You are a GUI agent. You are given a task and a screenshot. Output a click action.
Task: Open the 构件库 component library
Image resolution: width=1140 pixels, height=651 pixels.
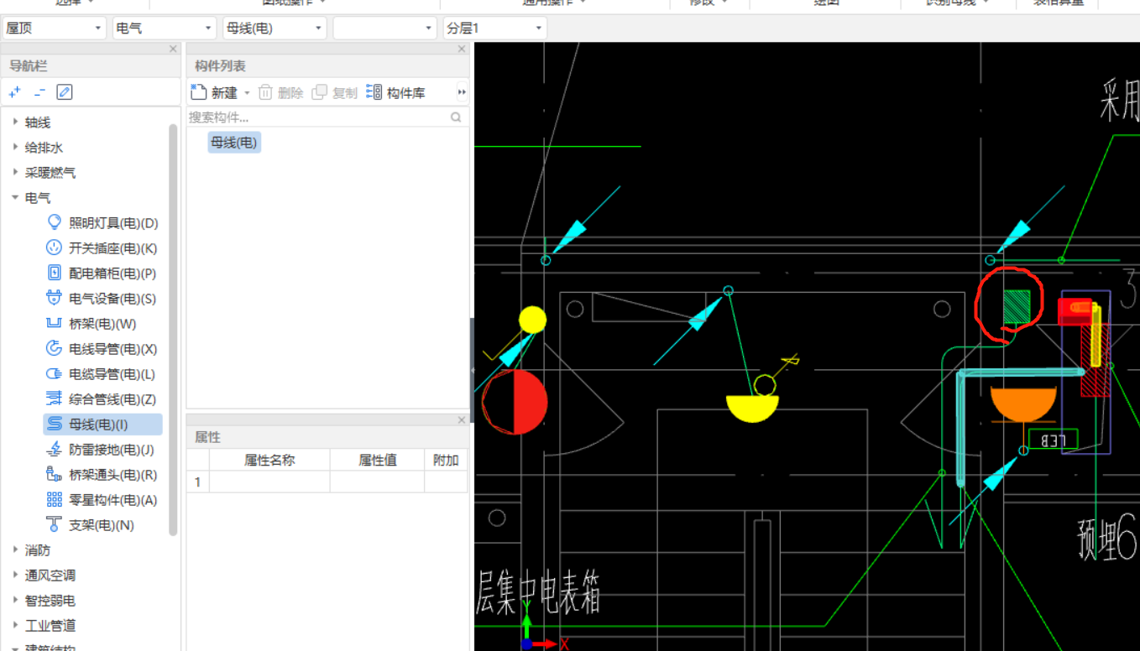395,92
